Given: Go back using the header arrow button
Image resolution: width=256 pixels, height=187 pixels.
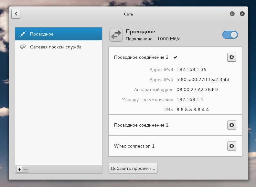Looking at the screenshot, I should coord(16,14).
